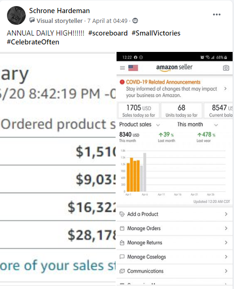Click the post audience icon beside the timestamp
Screen dimensions: 234x289
tap(135, 21)
